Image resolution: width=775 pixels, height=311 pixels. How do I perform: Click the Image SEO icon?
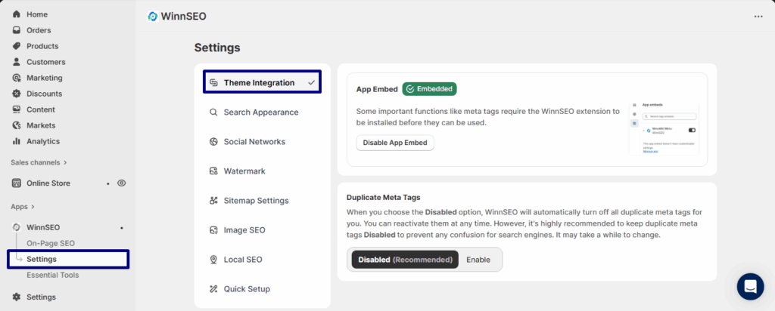[x=213, y=229]
